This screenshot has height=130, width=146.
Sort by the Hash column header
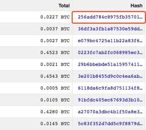tap(137, 6)
